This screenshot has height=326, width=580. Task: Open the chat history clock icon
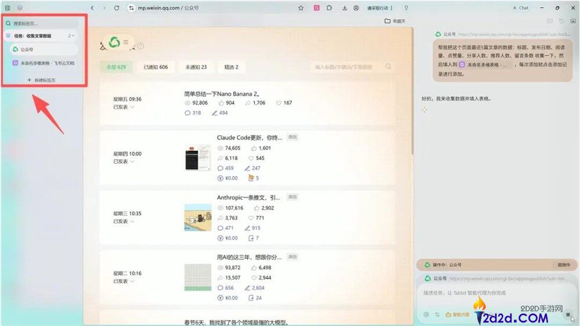[561, 21]
